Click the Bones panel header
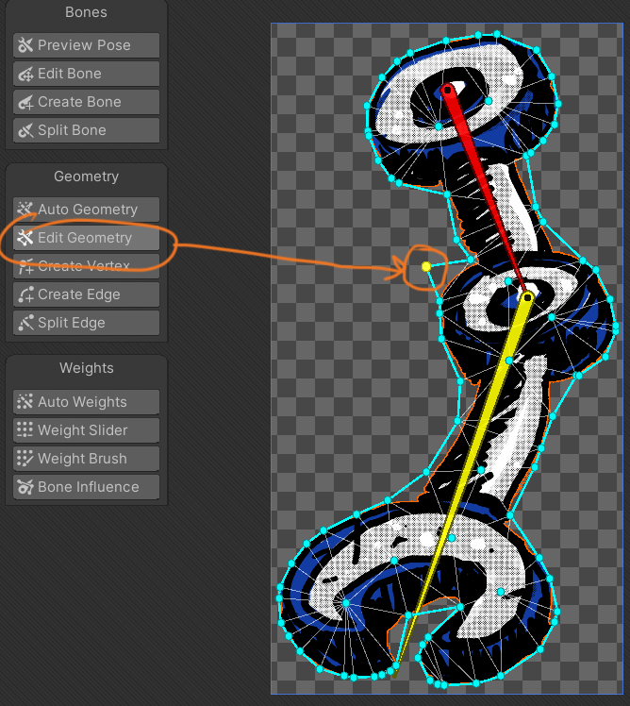Image resolution: width=630 pixels, height=706 pixels. point(86,13)
